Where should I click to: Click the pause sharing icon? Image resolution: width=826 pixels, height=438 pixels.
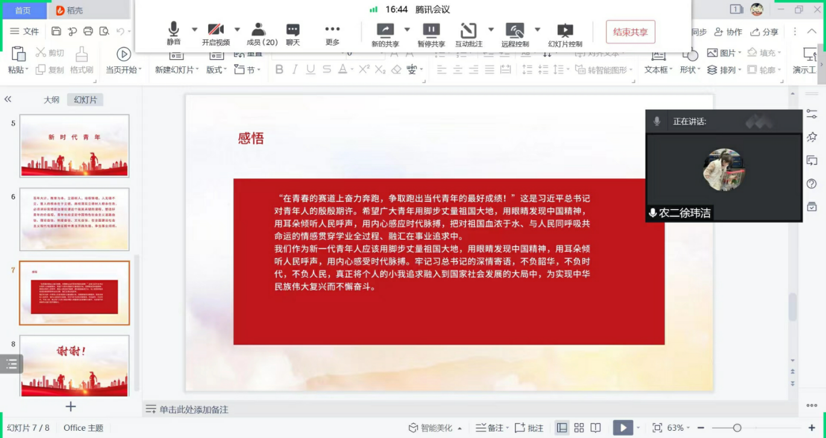431,34
